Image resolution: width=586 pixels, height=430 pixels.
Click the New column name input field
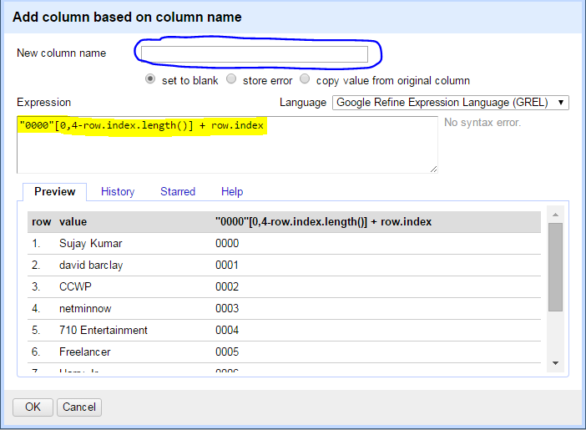pos(254,54)
